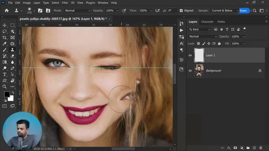The width and height of the screenshot is (269, 151).
Task: Select the Object Selection tool
Action: [12, 31]
